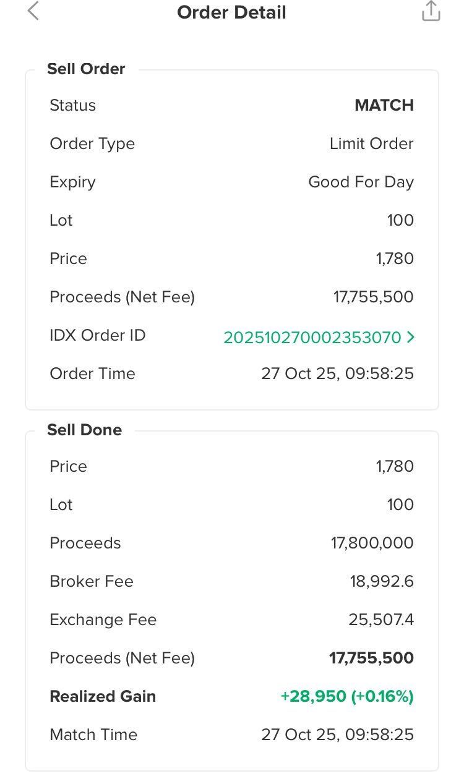464x784 pixels.
Task: Tap the Order Detail page title
Action: 231,12
